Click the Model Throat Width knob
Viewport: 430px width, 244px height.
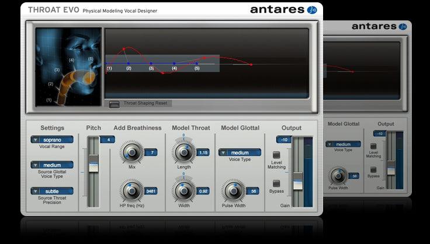pyautogui.click(x=184, y=191)
